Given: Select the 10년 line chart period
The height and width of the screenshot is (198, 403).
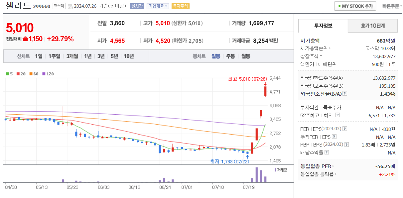Looking at the screenshot, I should pyautogui.click(x=129, y=56).
